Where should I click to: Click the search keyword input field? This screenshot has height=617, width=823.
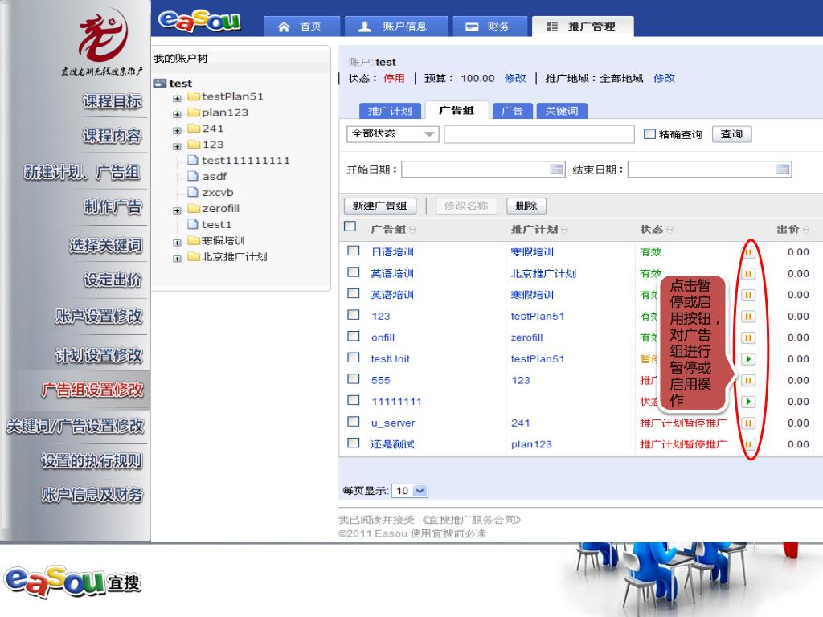tap(539, 134)
